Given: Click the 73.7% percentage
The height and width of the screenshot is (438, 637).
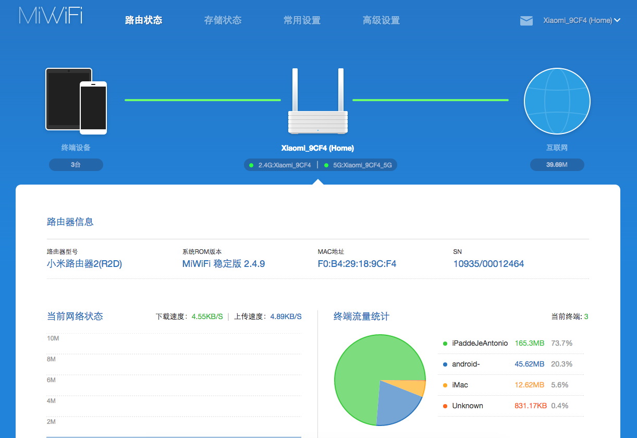Looking at the screenshot, I should click(x=562, y=343).
